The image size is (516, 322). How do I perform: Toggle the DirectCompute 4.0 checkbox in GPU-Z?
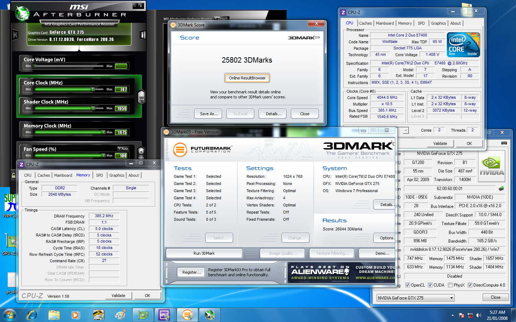coord(470,285)
